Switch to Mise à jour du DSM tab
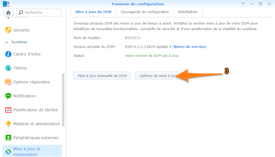This screenshot has width=275, height=157. tap(93, 12)
